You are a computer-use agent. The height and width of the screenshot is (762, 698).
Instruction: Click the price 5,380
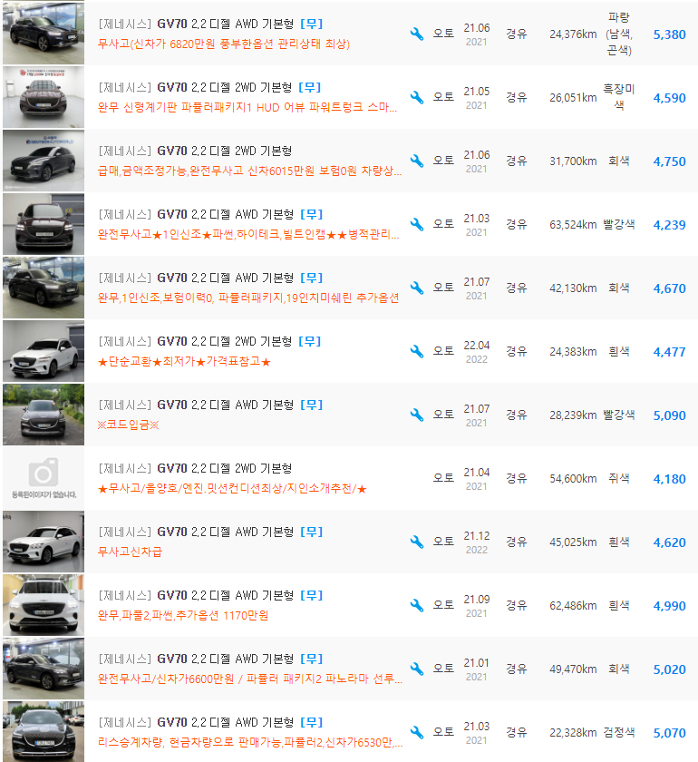coord(669,34)
